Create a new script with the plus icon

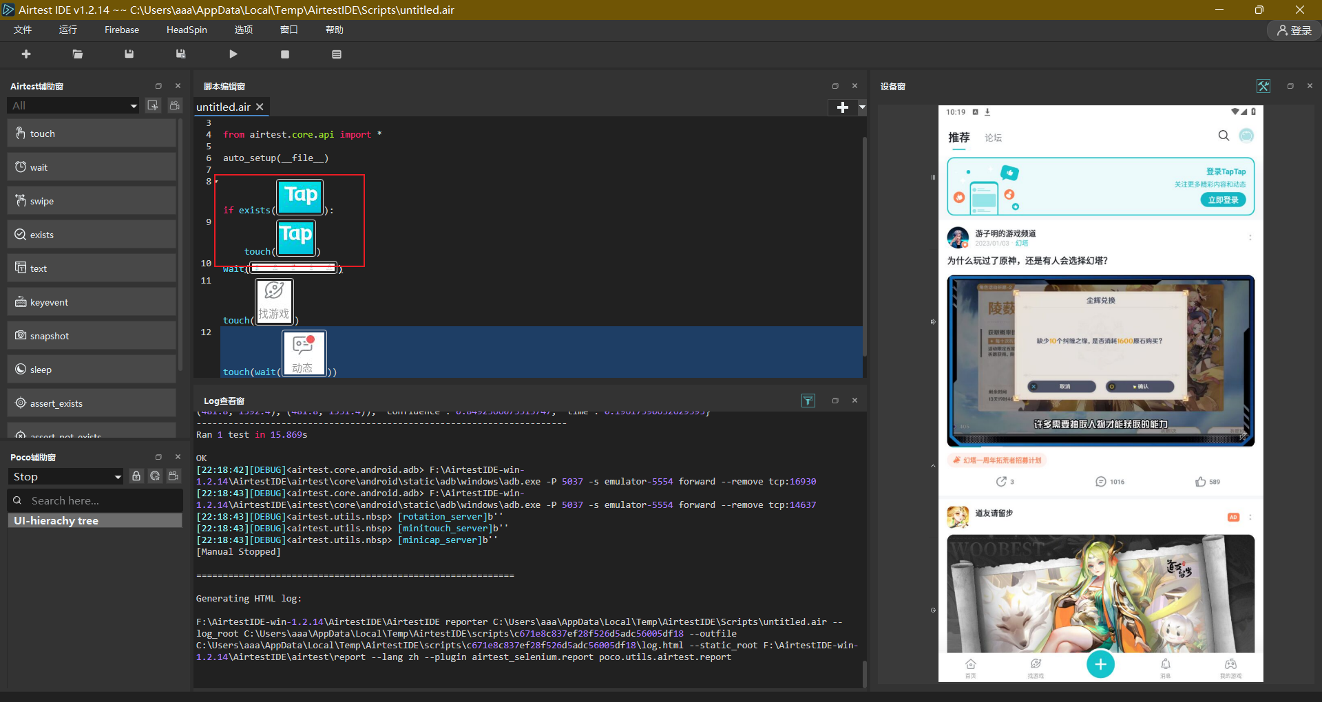point(26,54)
